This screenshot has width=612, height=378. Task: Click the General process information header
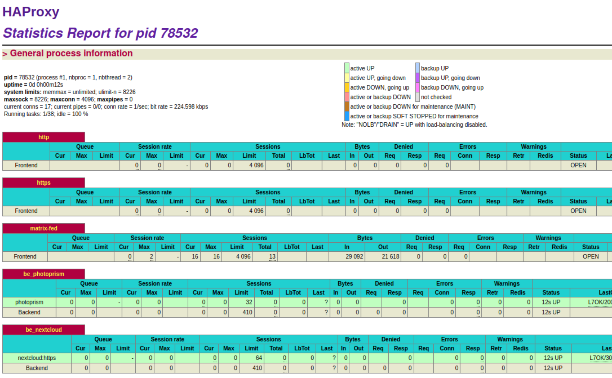[x=71, y=54]
